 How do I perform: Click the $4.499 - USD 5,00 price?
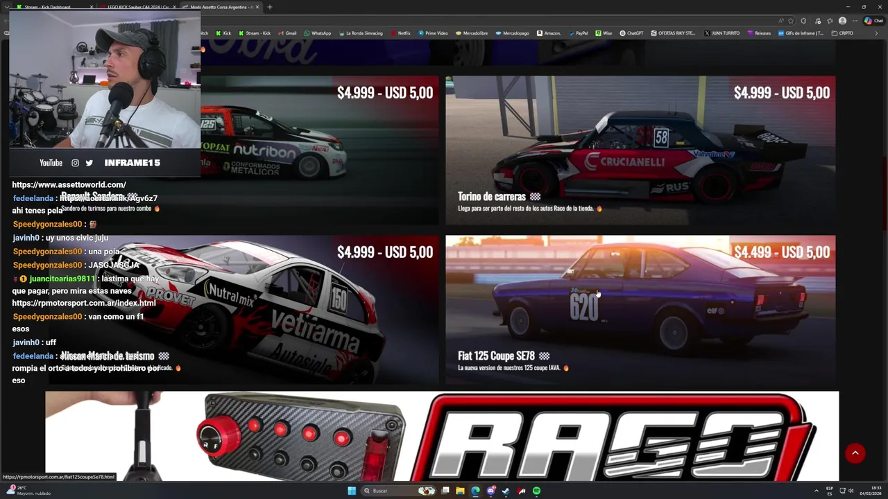[x=782, y=252]
